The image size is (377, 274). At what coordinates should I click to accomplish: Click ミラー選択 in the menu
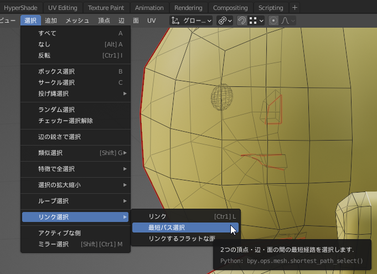point(54,244)
